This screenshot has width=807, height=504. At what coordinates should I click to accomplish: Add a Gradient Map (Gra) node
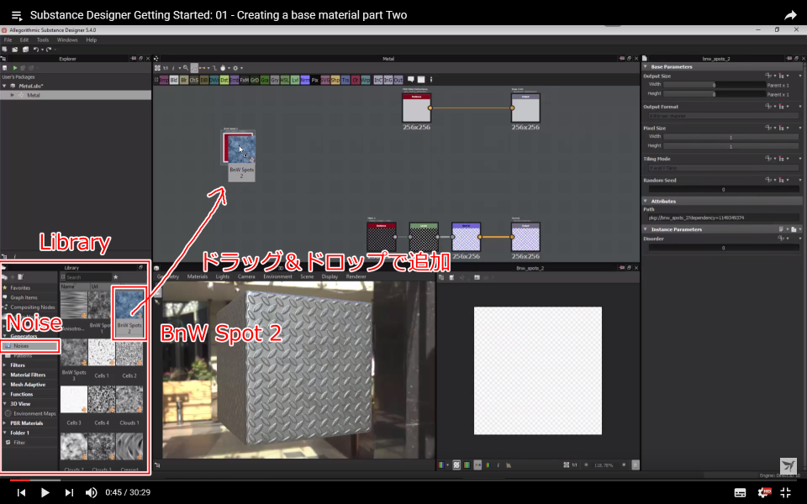click(265, 81)
